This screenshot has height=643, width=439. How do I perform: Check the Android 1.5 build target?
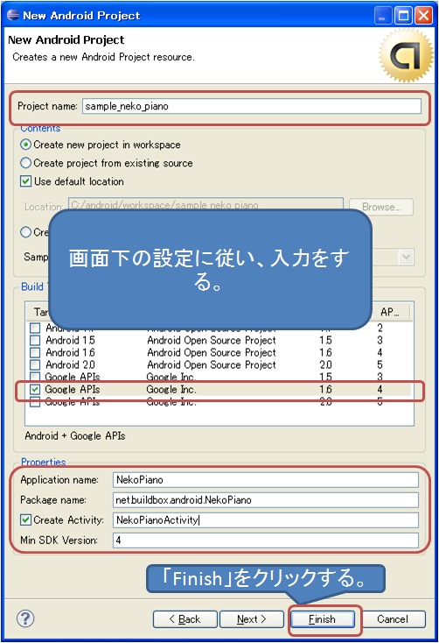point(35,341)
